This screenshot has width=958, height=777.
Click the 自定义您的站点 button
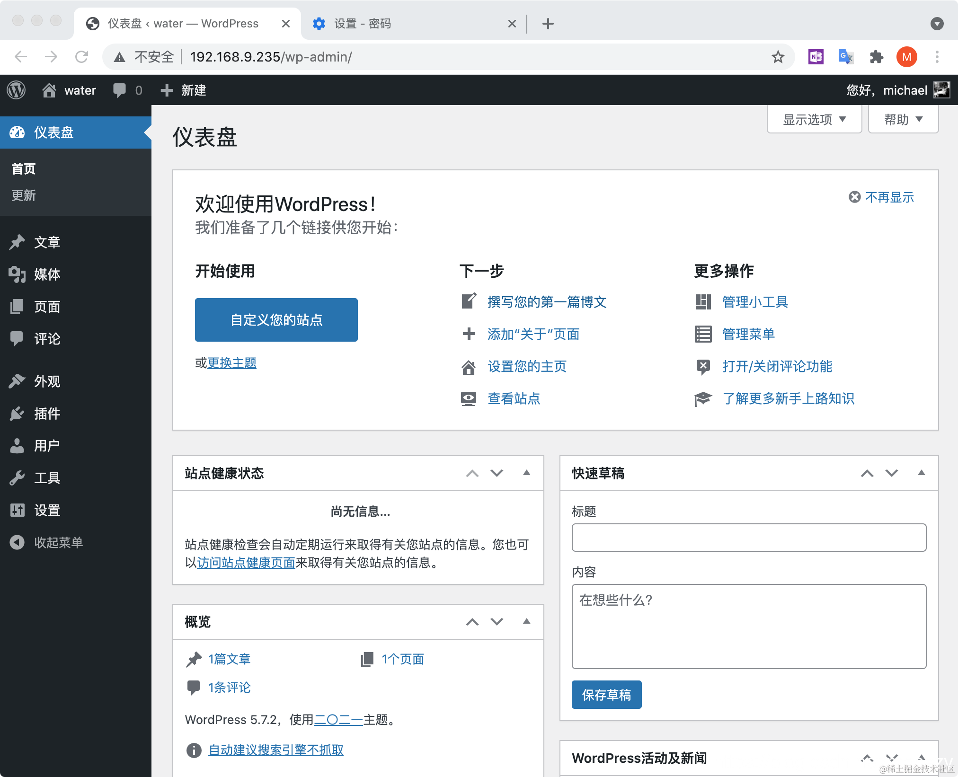276,320
